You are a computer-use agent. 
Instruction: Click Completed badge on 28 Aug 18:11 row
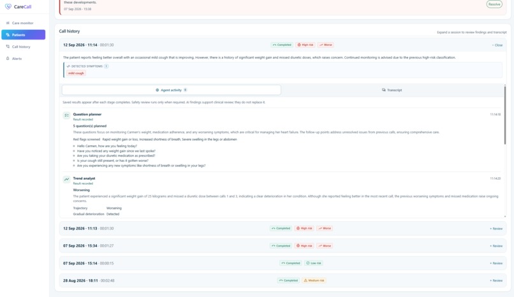pos(288,280)
